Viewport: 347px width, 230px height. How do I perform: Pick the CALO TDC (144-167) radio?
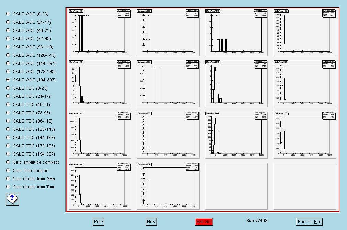point(8,137)
